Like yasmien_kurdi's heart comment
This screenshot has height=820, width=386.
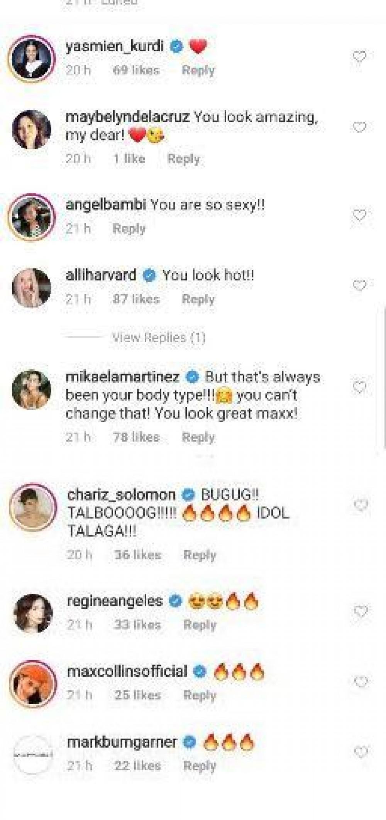(359, 57)
